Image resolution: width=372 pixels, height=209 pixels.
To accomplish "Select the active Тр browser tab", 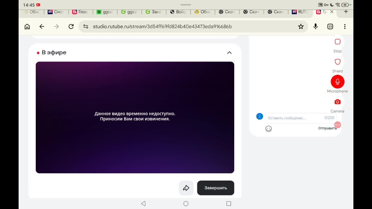I will click(x=321, y=12).
